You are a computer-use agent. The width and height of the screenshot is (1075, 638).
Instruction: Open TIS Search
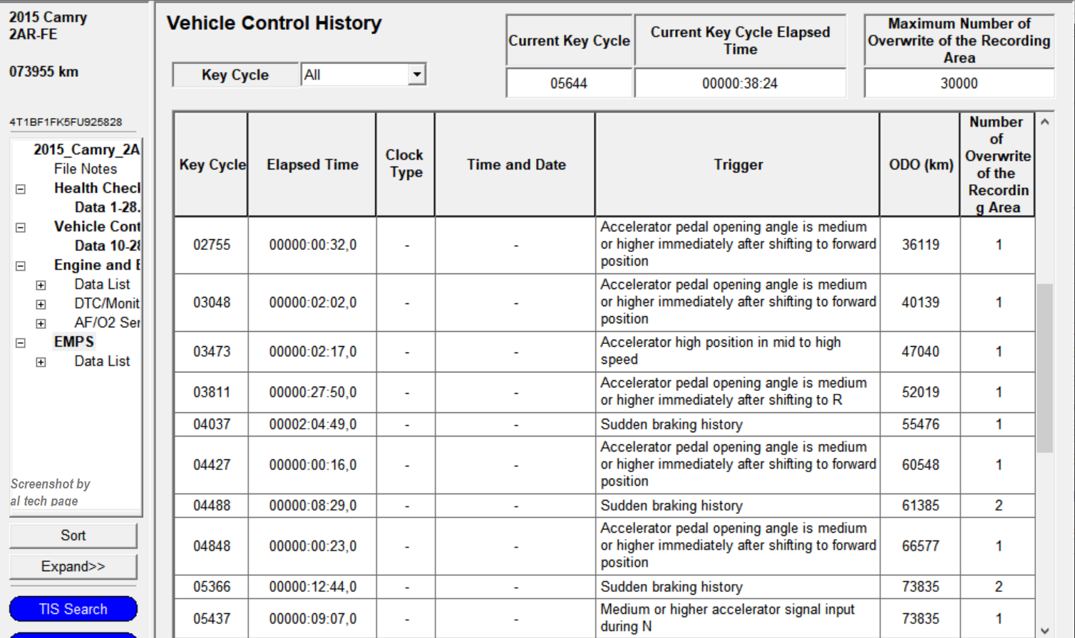click(x=73, y=610)
